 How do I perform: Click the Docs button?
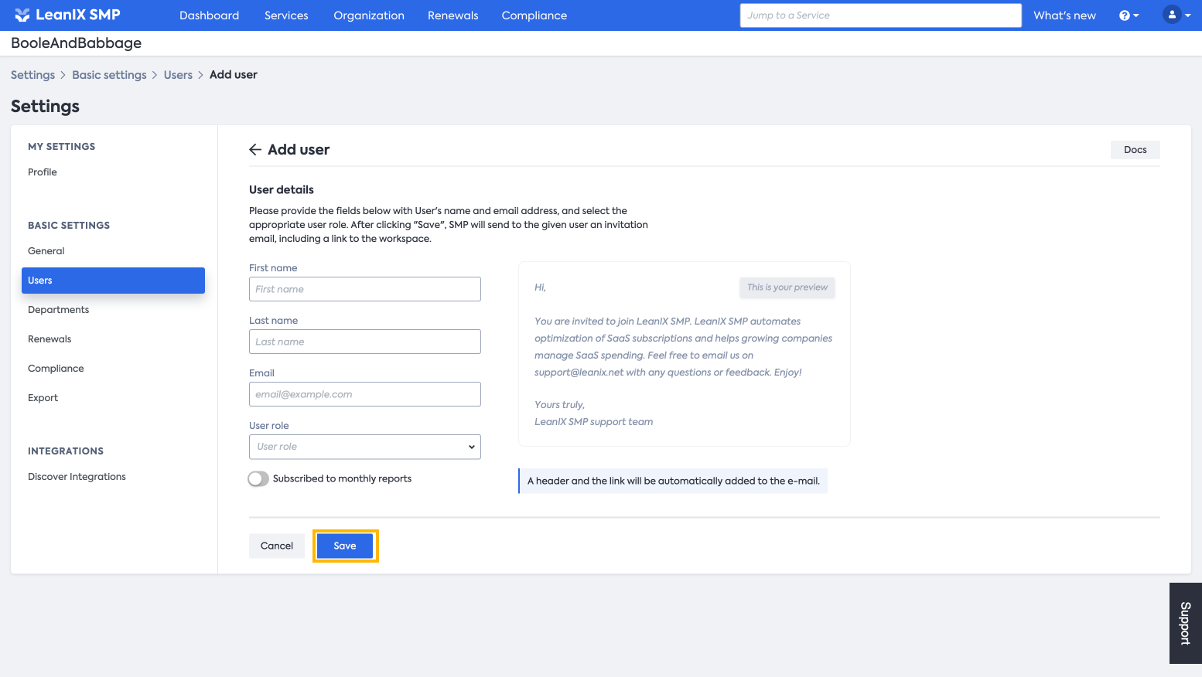coord(1135,150)
